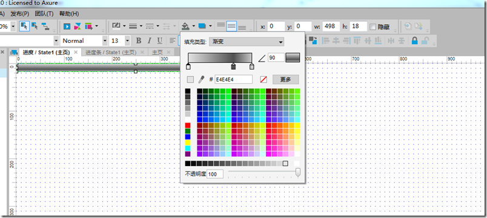The image size is (487, 218).
Task: Click the hex color field E4E4E4
Action: tap(234, 80)
